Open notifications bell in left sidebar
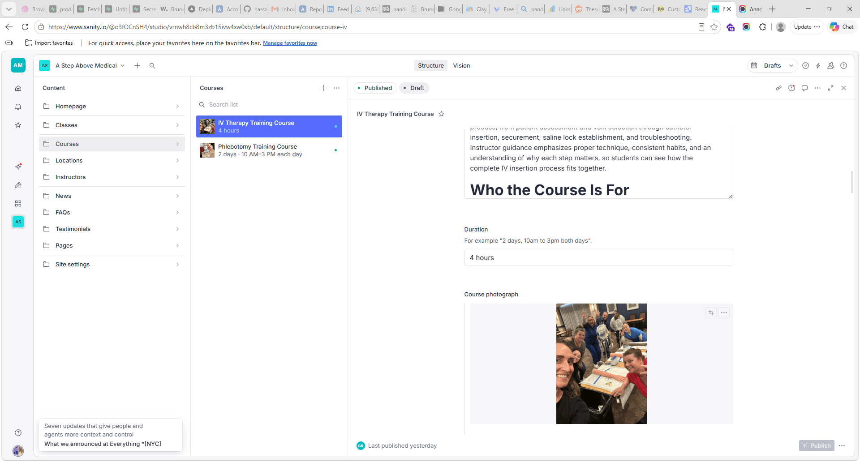Viewport: 860px width, 462px height. [x=18, y=107]
